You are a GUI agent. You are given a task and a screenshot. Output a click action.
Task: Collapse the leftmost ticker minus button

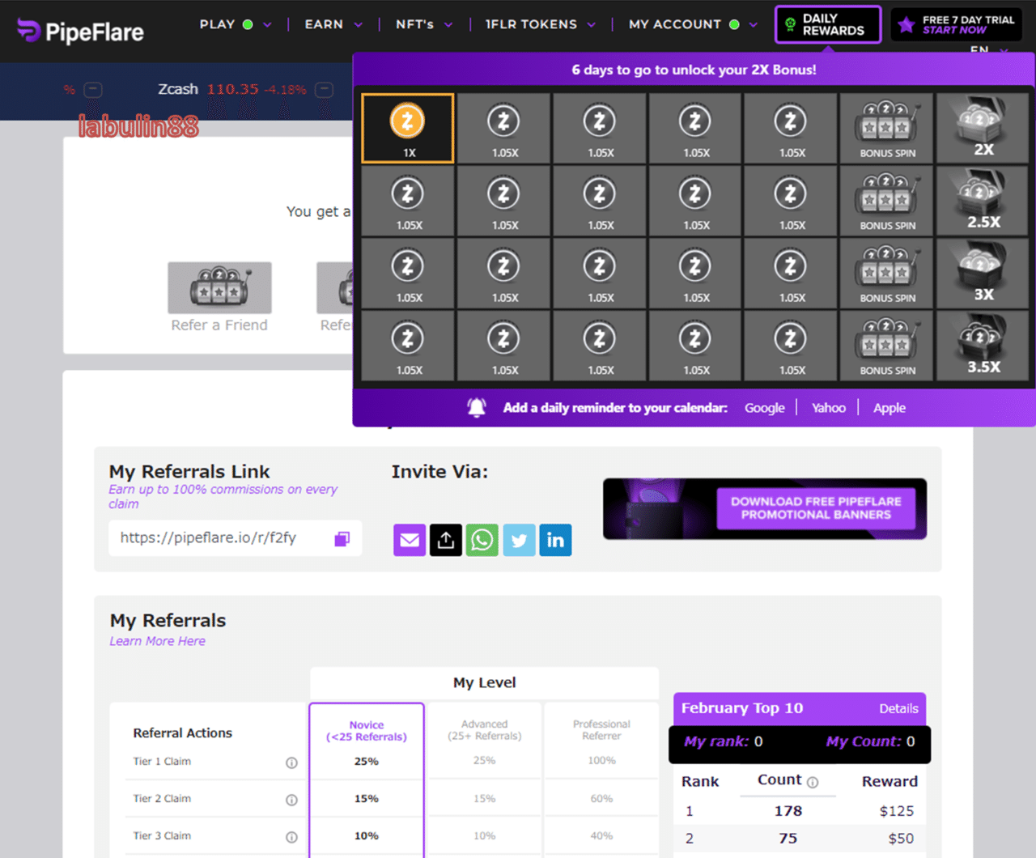pos(93,90)
